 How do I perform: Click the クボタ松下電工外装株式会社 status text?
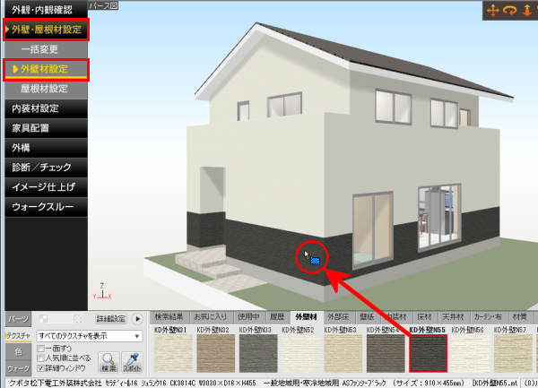(x=56, y=383)
